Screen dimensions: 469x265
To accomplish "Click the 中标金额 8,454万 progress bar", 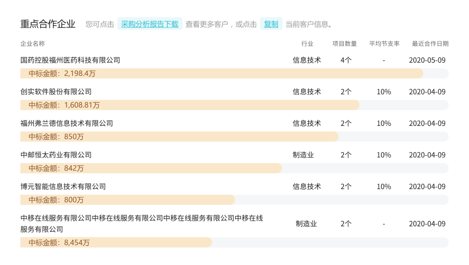I will coord(116,243).
